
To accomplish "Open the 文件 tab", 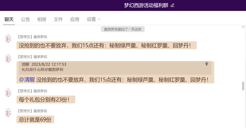I will click(x=58, y=19).
